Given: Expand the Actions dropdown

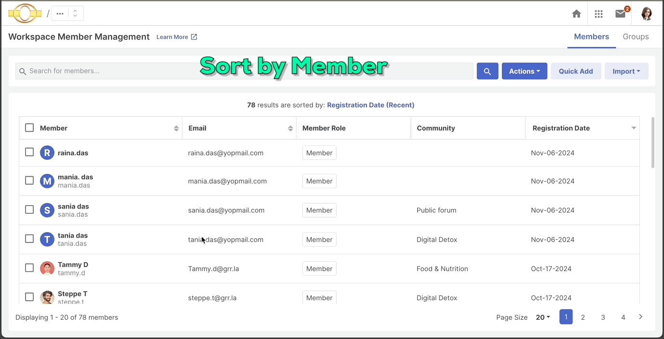Looking at the screenshot, I should pos(524,71).
